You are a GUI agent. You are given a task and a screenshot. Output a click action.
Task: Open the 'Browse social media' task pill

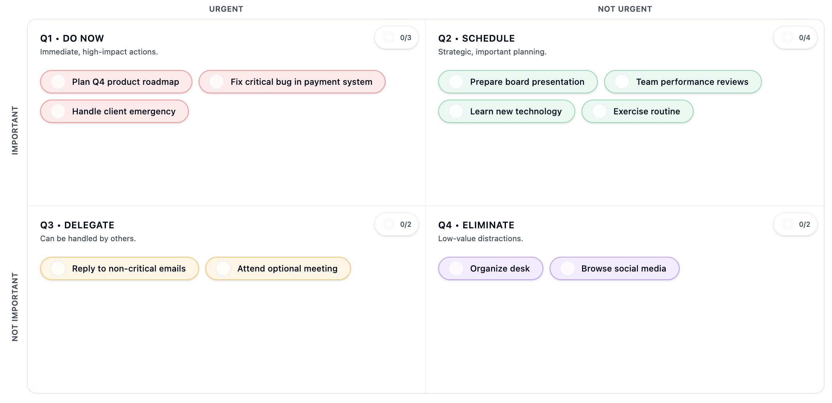tap(614, 268)
